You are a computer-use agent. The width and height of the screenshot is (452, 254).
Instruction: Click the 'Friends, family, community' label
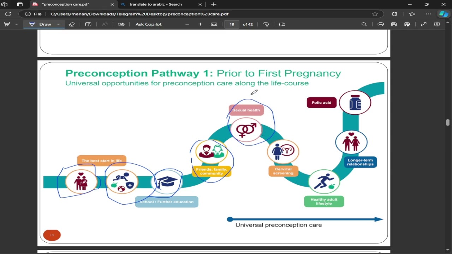pos(212,171)
